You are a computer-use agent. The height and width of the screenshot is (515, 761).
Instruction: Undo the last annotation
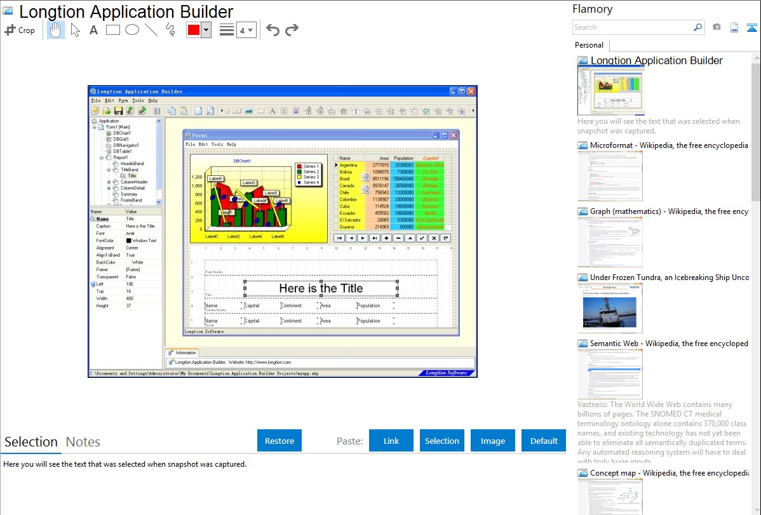273,30
